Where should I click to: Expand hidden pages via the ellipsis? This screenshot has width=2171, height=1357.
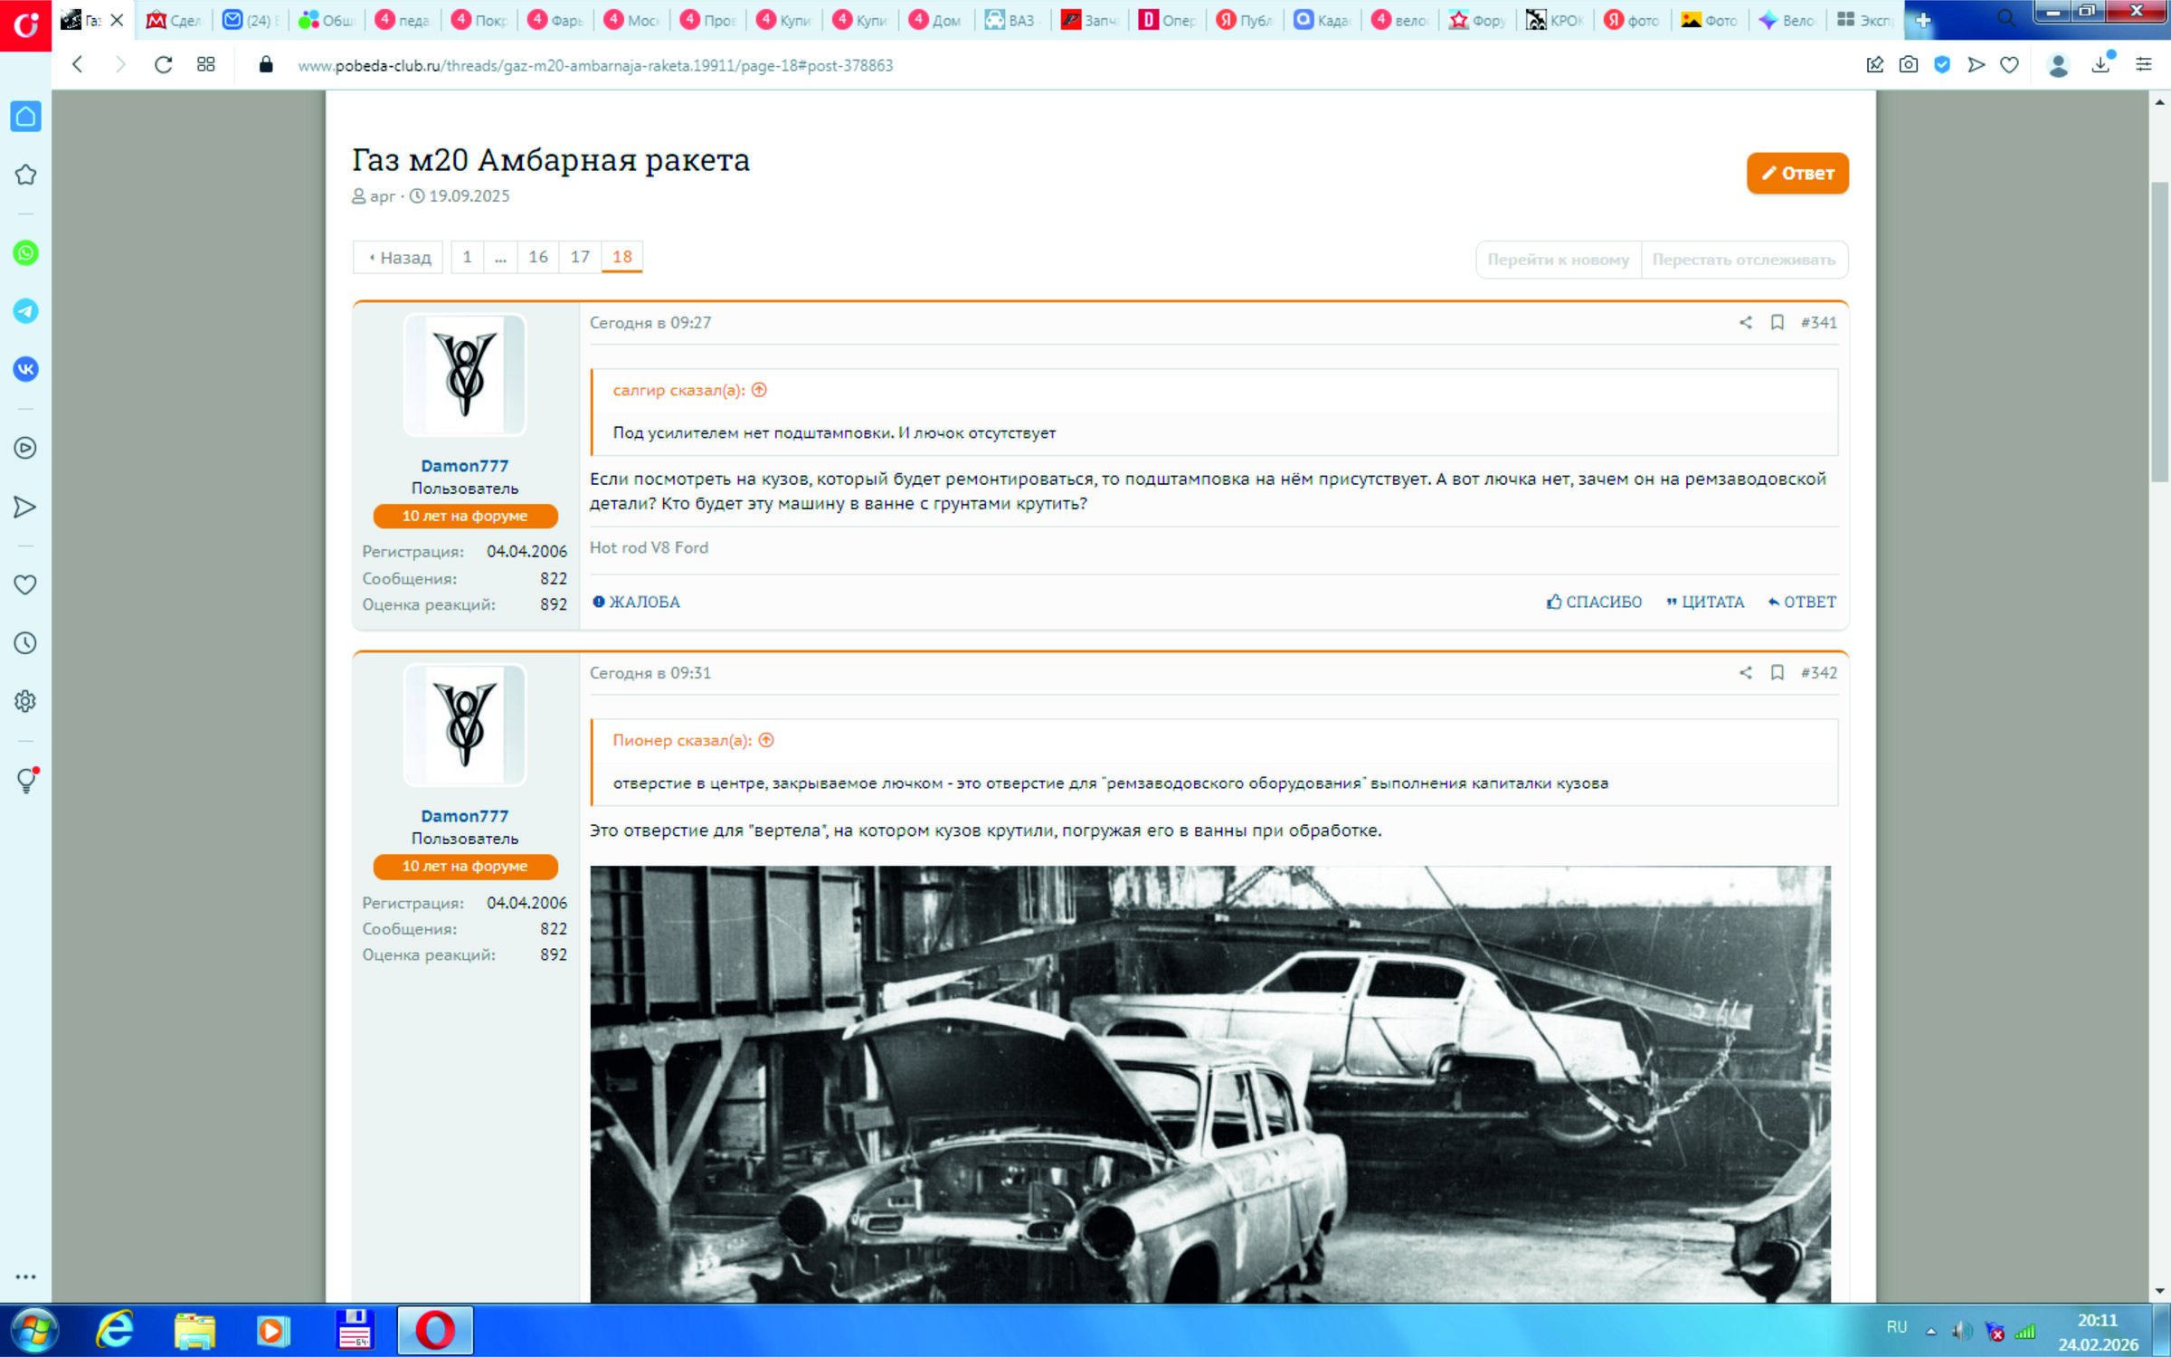(x=500, y=258)
